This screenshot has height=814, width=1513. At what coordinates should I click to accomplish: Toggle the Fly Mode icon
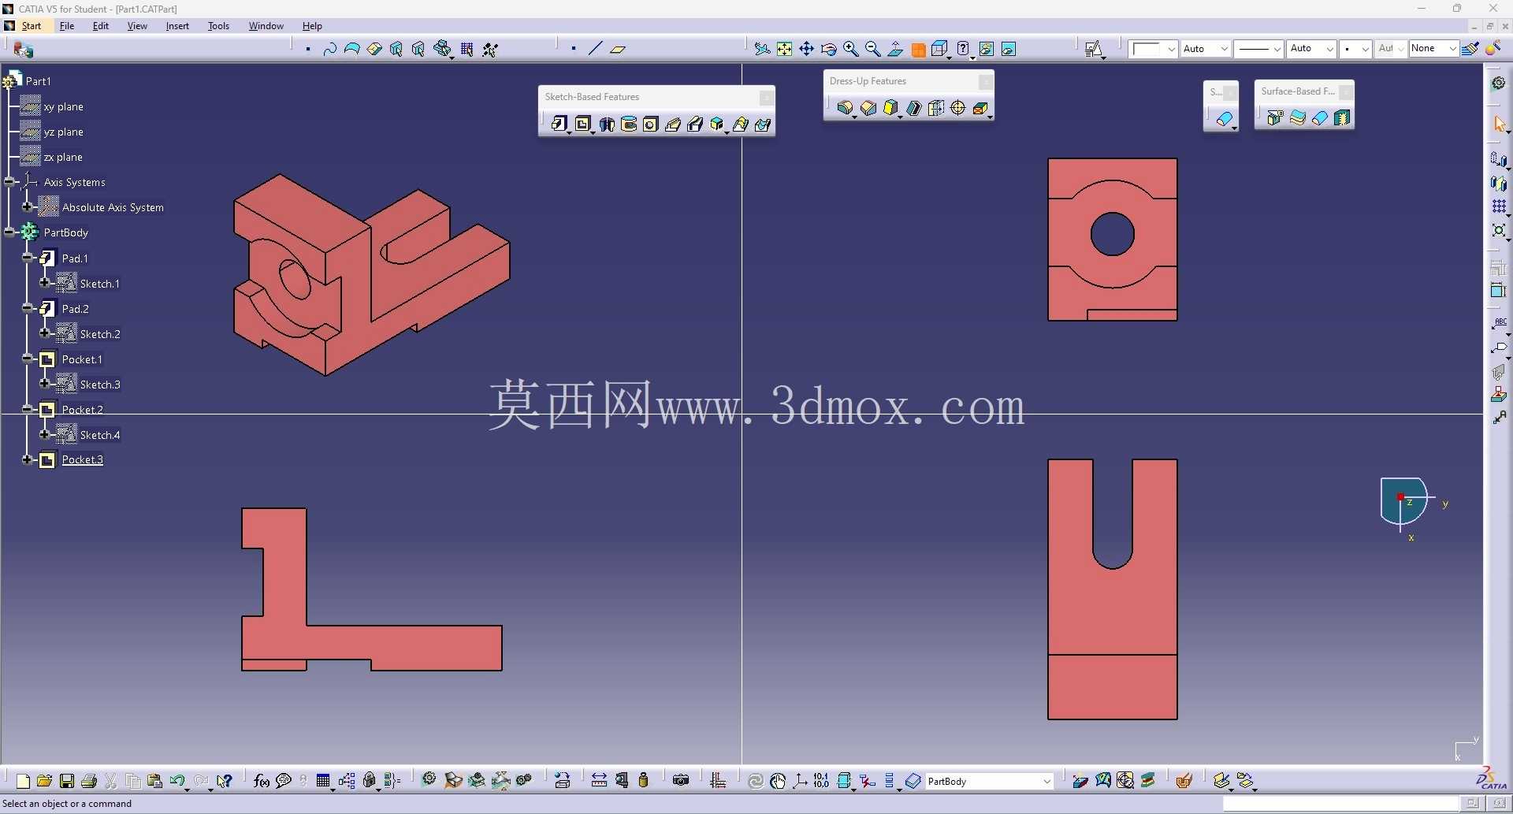pos(762,49)
